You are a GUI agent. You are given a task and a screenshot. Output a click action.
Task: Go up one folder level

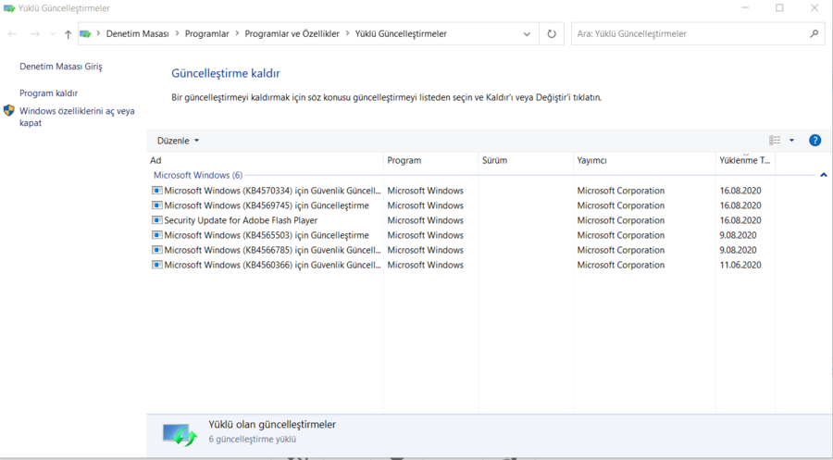point(68,34)
